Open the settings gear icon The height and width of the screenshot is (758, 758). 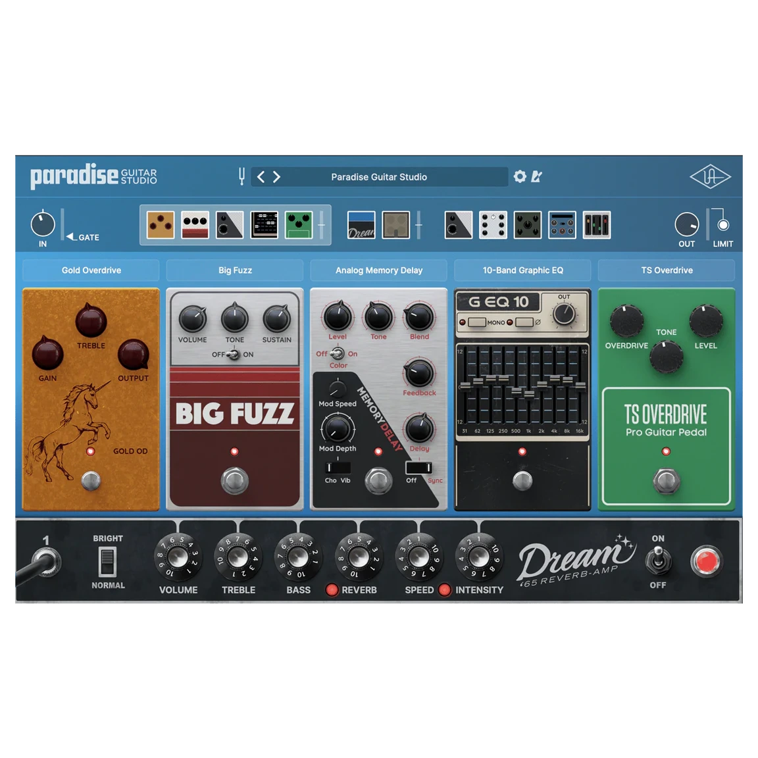point(520,176)
